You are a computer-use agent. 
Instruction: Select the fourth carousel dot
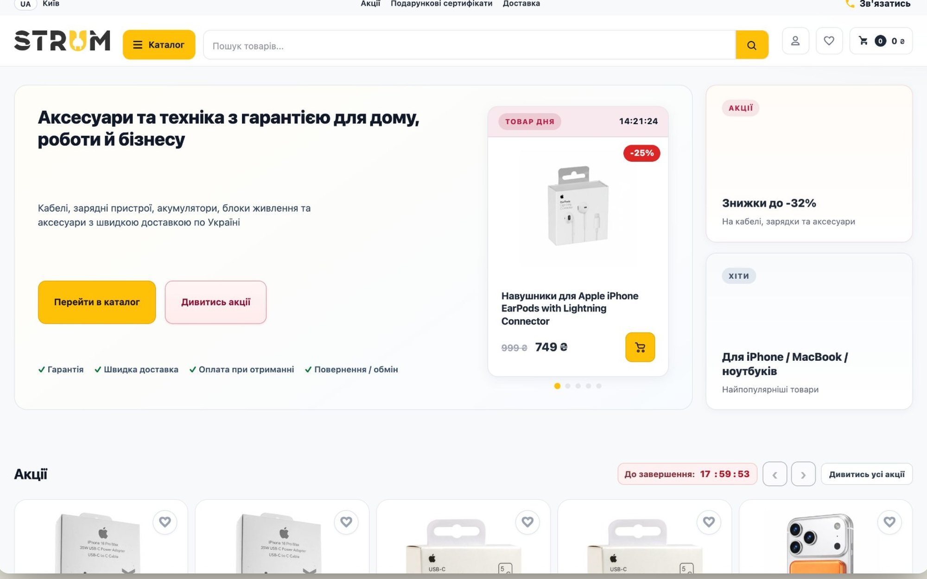[588, 386]
